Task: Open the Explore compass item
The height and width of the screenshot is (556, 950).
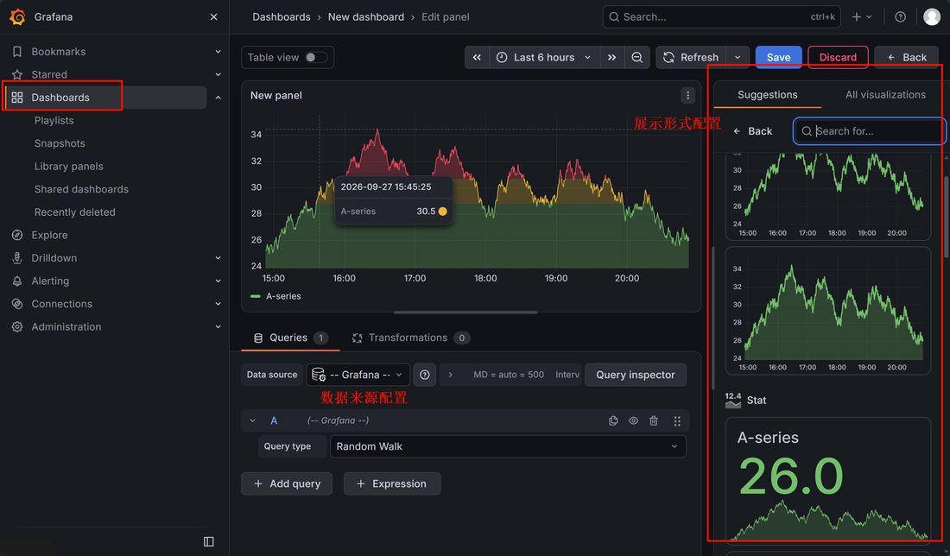Action: click(49, 235)
